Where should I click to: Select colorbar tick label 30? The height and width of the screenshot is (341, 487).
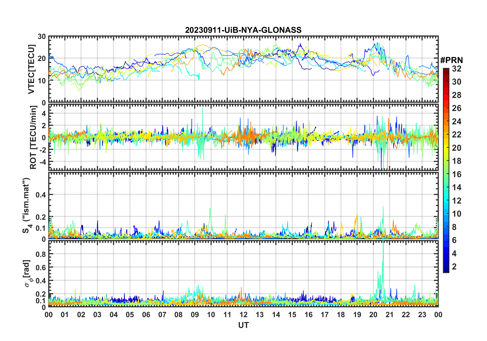(457, 82)
